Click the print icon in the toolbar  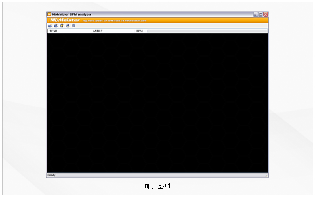[x=68, y=26]
